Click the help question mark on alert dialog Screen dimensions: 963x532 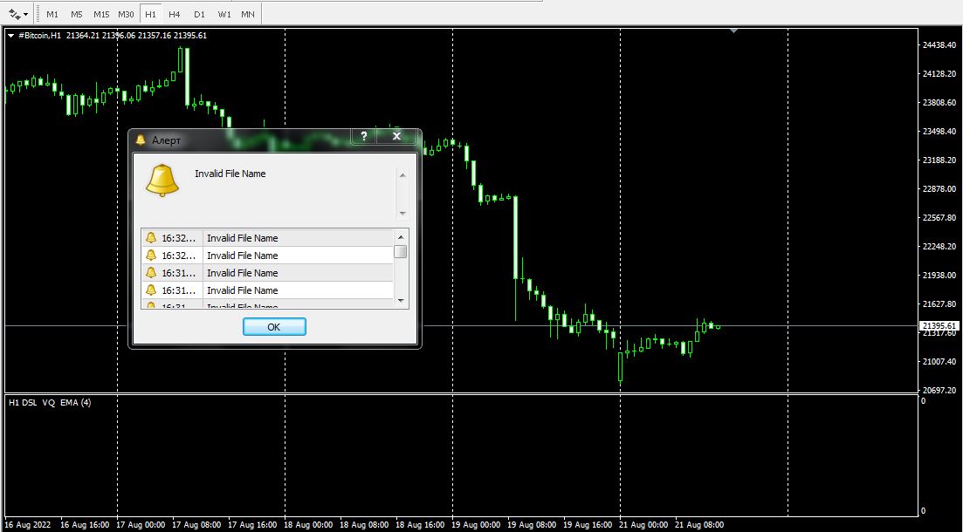click(363, 136)
